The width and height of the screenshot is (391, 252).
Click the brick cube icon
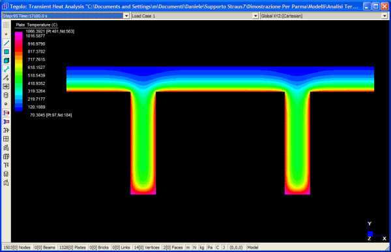click(7, 60)
